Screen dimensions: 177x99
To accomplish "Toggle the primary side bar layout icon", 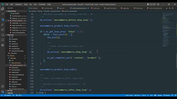I will click(x=148, y=4).
